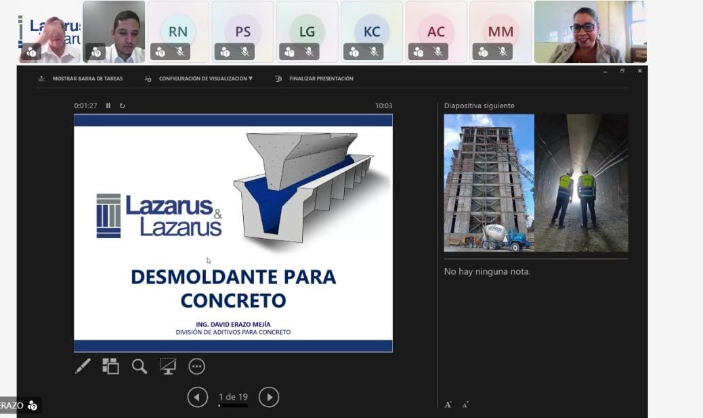Toggle muted microphone on RN participant
The image size is (703, 418).
pos(180,51)
